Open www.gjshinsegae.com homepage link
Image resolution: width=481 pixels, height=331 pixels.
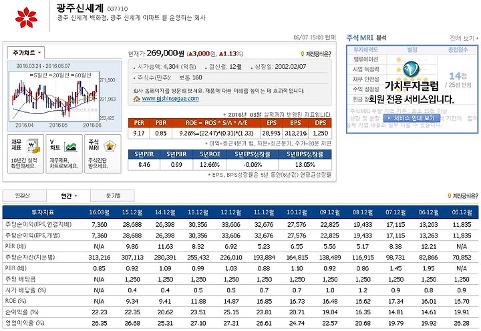(170, 98)
